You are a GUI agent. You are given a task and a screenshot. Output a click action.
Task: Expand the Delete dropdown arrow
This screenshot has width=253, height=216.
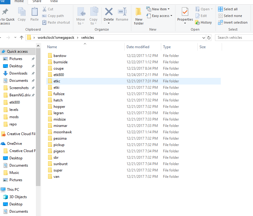(x=109, y=23)
